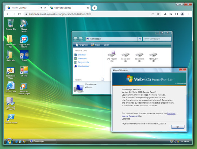Select Local Disk (C:) drive
197x149 pixels.
(x=126, y=57)
